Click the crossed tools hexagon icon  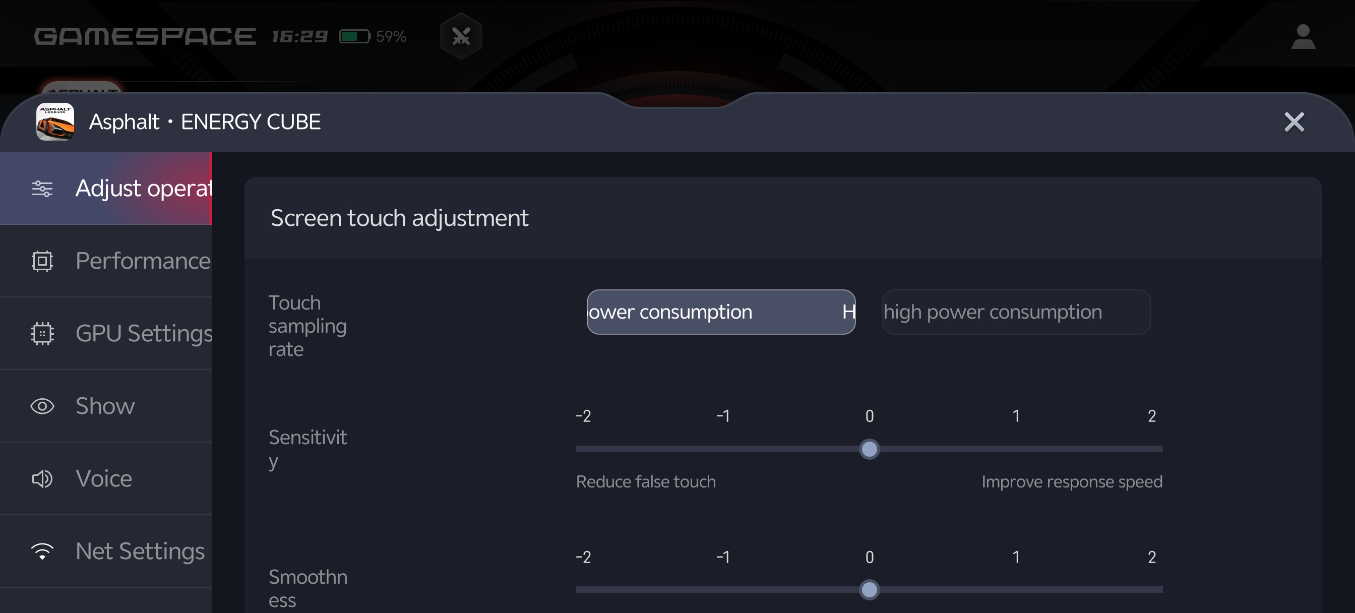(x=461, y=36)
